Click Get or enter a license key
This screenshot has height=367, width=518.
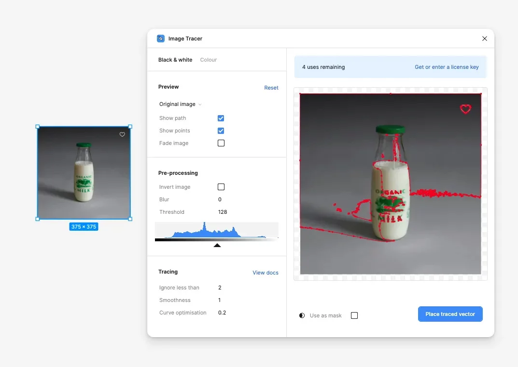(x=447, y=67)
